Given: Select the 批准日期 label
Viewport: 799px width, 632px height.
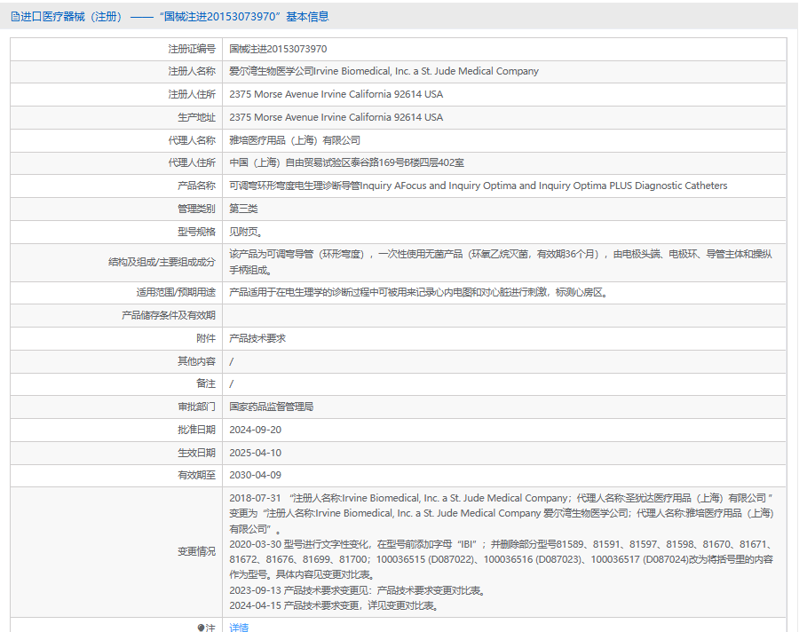Looking at the screenshot, I should [x=196, y=430].
